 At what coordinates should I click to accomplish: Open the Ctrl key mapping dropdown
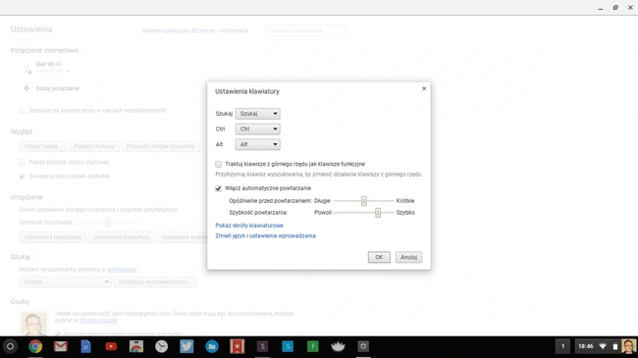[x=258, y=128]
